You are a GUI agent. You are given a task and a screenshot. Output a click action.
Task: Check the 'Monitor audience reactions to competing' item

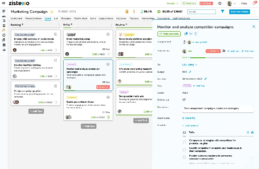pyautogui.click(x=184, y=157)
